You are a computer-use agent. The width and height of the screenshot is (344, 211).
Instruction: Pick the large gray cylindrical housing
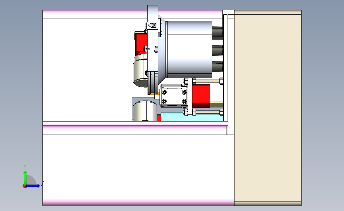click(x=190, y=49)
